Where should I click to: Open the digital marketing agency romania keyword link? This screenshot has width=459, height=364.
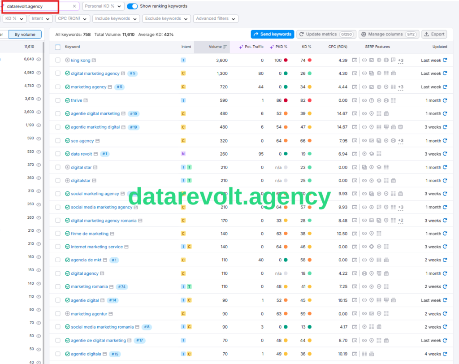(104, 221)
